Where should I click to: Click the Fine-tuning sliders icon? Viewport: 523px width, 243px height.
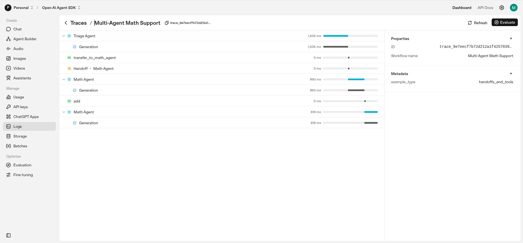(8, 175)
